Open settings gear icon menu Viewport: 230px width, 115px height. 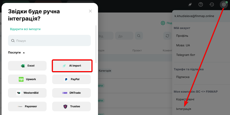click(x=224, y=5)
